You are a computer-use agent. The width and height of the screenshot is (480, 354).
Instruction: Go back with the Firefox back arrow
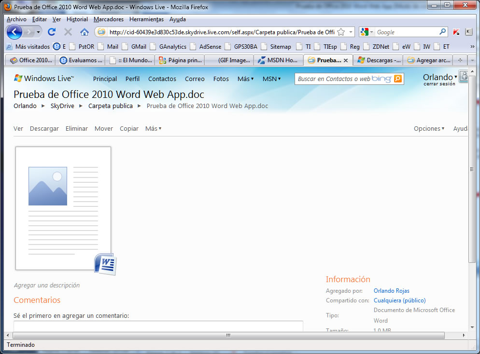14,32
